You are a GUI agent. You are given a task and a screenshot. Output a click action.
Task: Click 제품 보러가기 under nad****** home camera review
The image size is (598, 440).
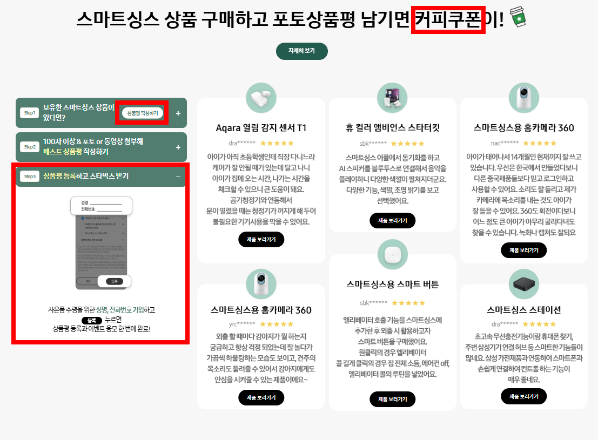click(524, 250)
